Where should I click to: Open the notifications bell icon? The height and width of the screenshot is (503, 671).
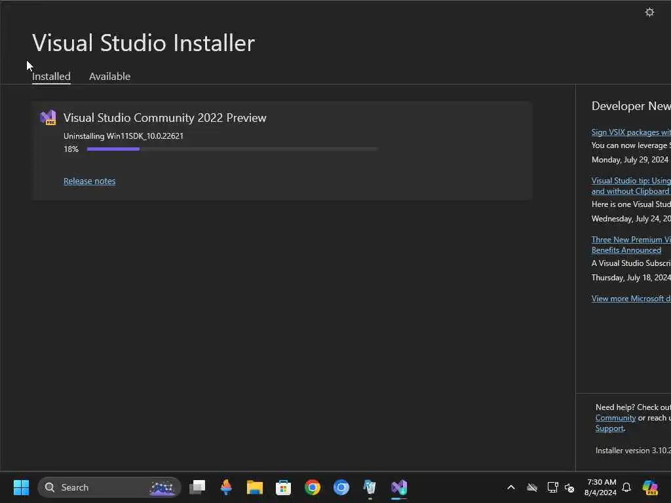point(626,487)
